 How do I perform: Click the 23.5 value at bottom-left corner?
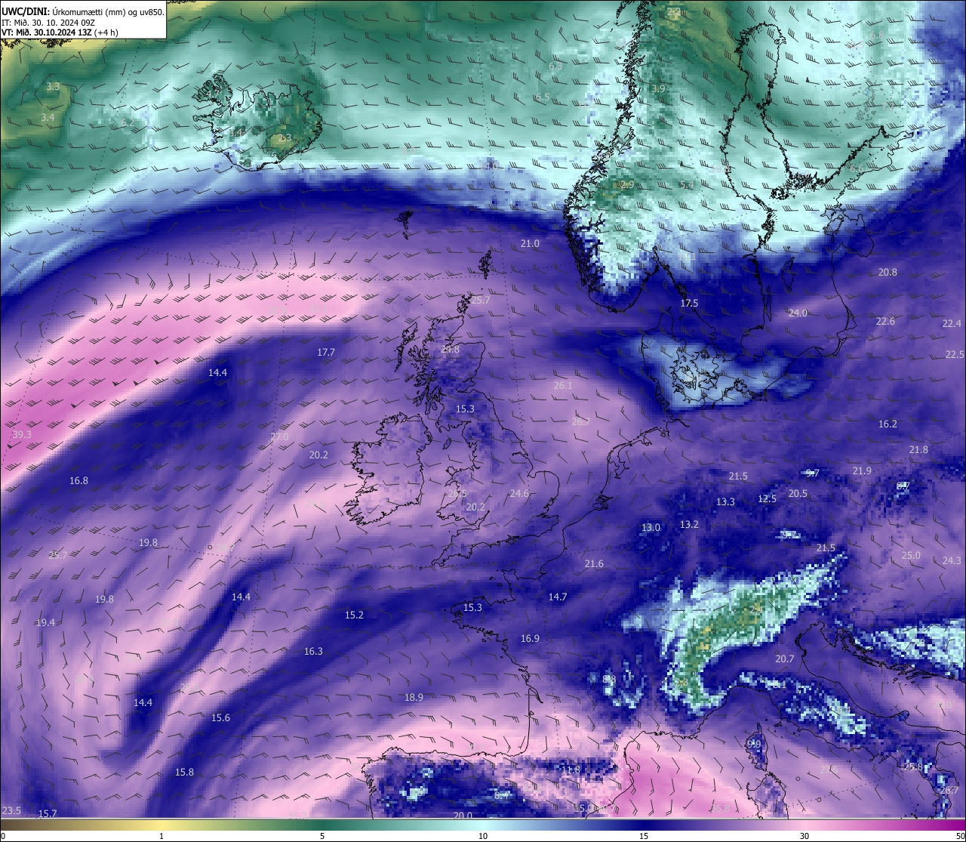click(11, 810)
